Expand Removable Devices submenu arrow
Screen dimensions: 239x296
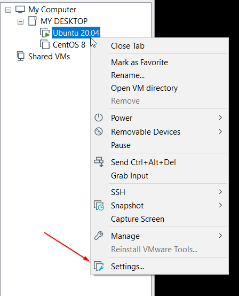coord(220,131)
